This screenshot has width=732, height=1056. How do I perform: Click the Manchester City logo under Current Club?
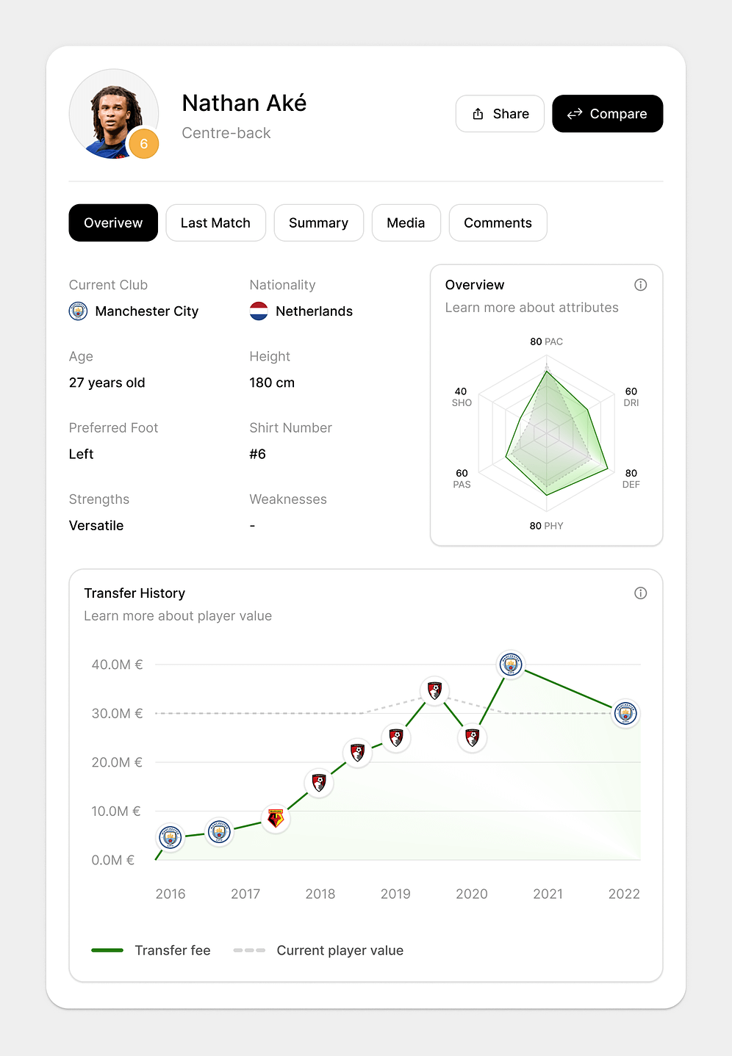tap(78, 311)
